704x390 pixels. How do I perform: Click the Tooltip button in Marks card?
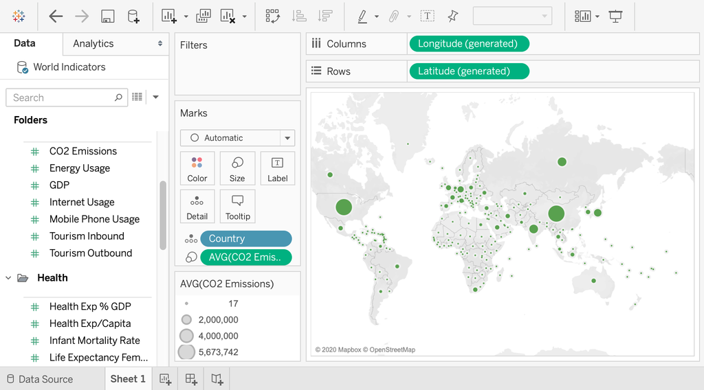click(x=237, y=207)
